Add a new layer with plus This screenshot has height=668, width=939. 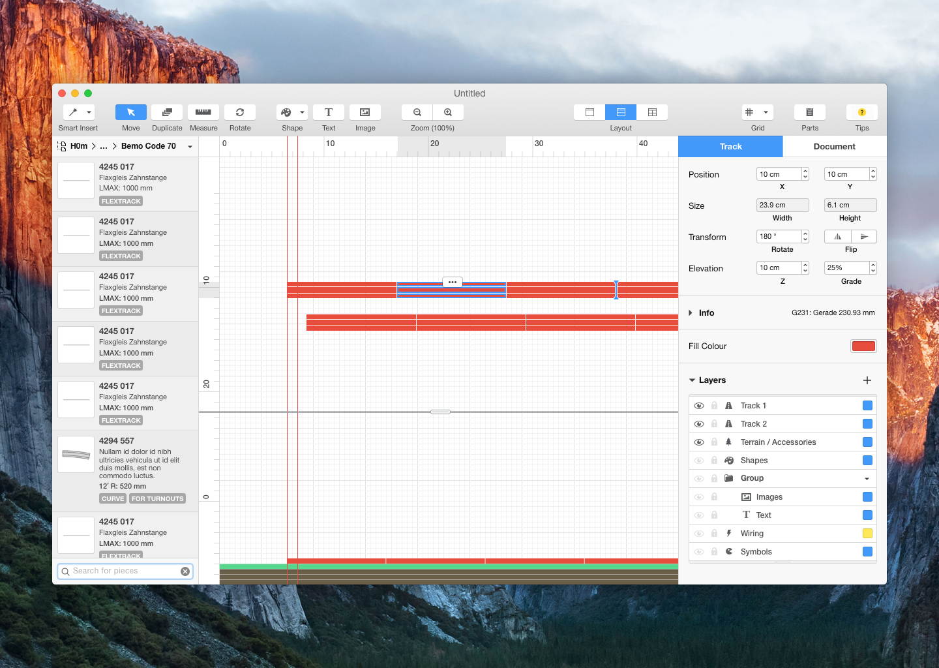tap(867, 380)
